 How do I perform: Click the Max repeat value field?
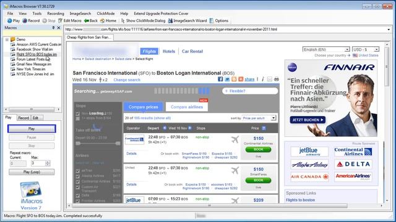(38, 163)
